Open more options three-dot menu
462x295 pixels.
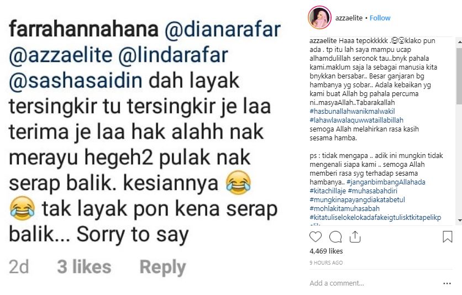pos(447,283)
